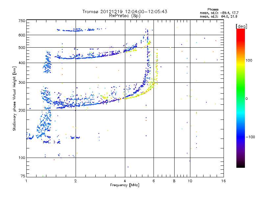Image resolution: width=263 pixels, height=197 pixels.
Task: Click the colorbar's '-100' tick label
Action: pyautogui.click(x=250, y=137)
